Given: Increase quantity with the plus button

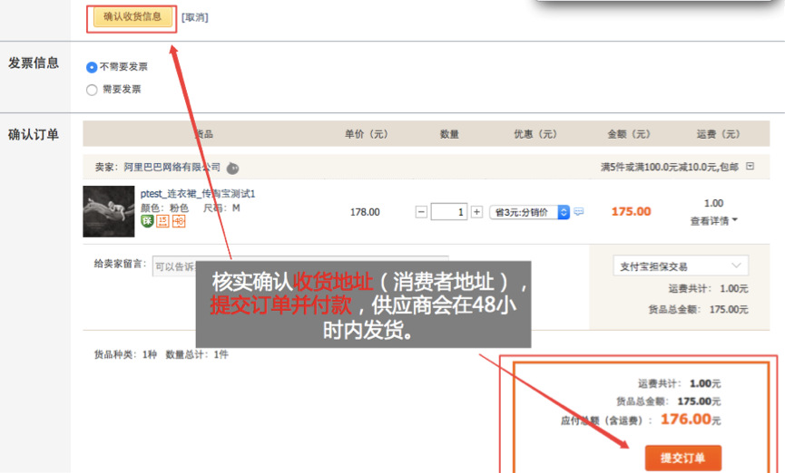Looking at the screenshot, I should click(x=476, y=212).
